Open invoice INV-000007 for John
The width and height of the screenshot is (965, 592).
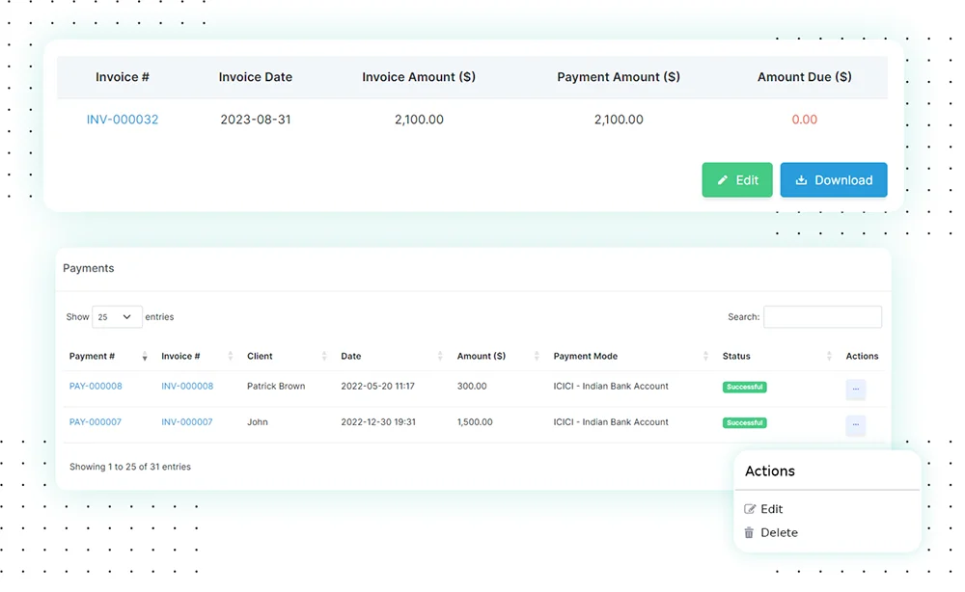187,422
